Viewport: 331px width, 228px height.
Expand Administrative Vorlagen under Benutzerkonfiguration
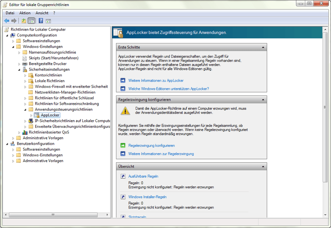[x=13, y=161]
